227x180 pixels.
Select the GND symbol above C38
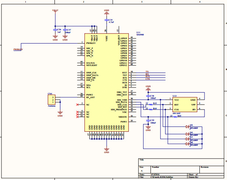148,88
